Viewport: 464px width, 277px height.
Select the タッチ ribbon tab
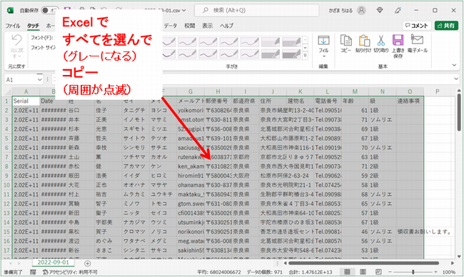tap(33, 26)
